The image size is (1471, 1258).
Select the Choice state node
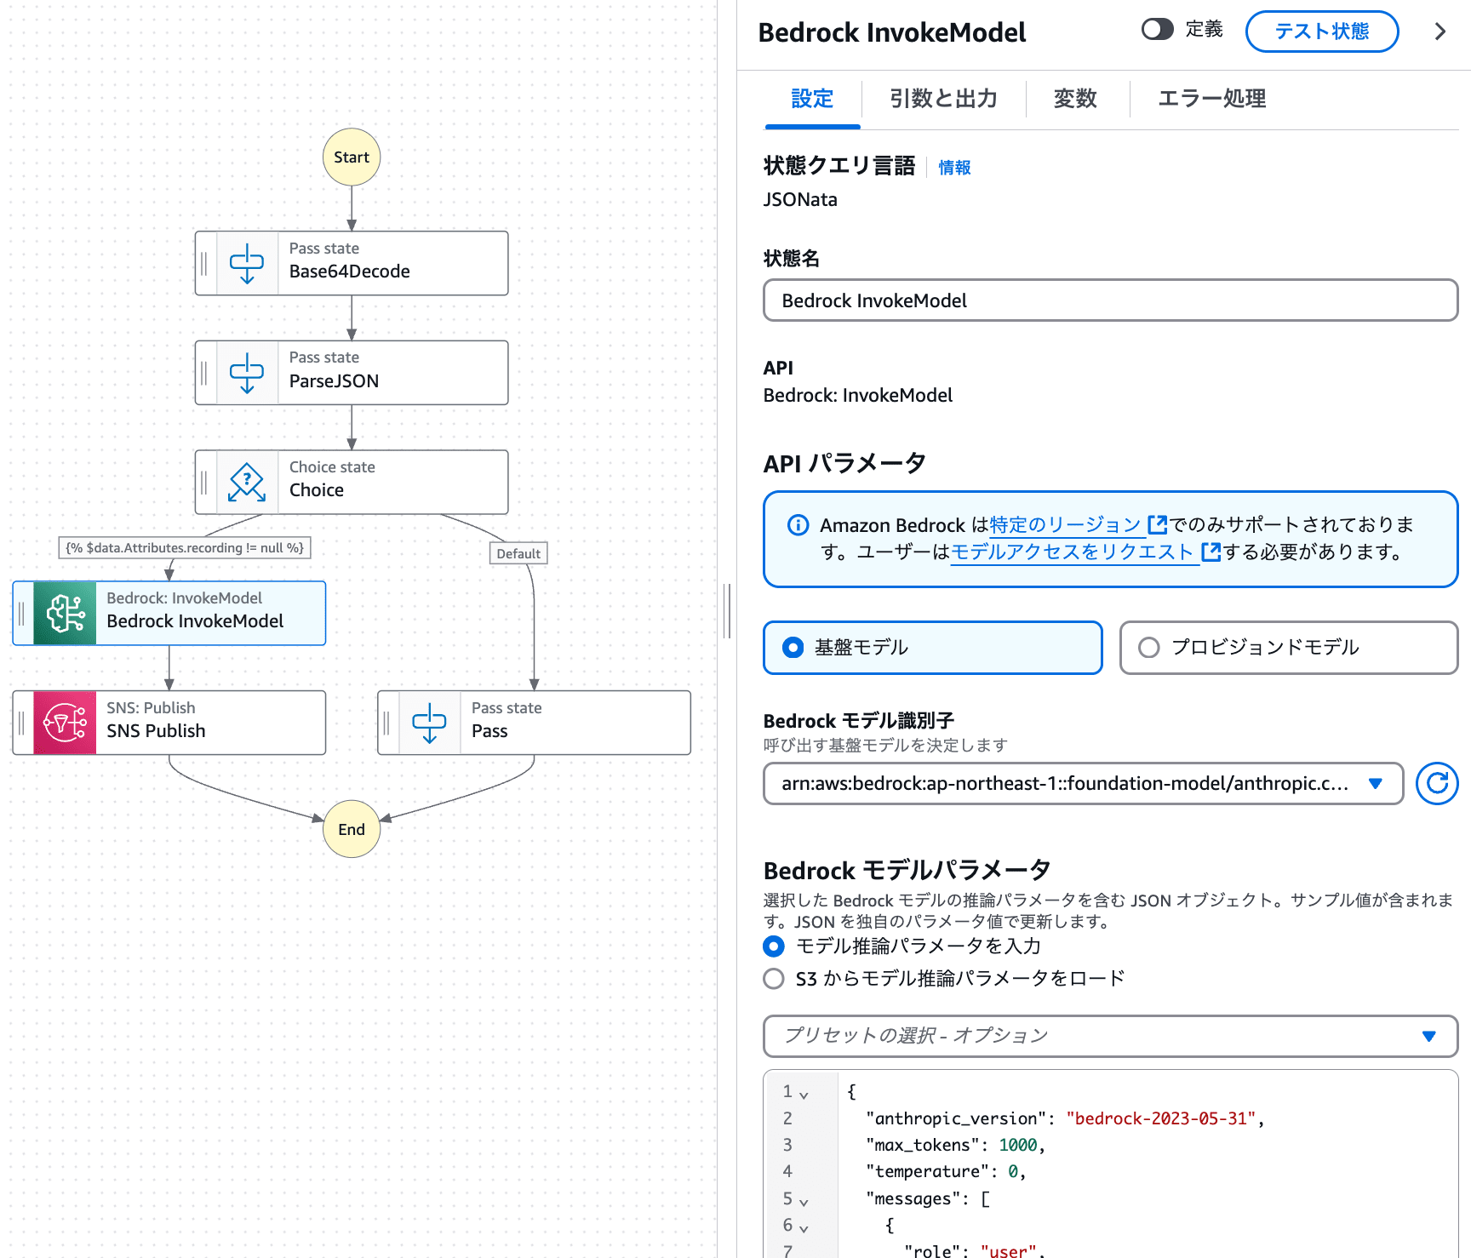coord(352,483)
